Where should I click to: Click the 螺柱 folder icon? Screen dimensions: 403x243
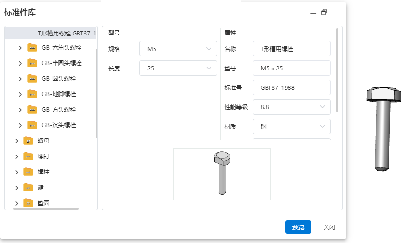tap(28, 172)
